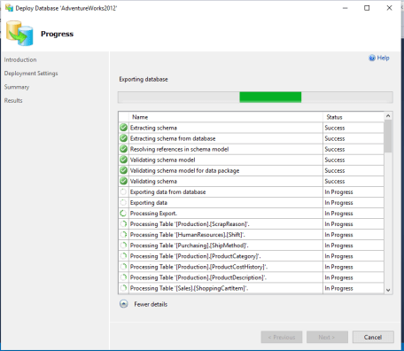Select Processing Table [HumanResources].[Shift] text
404x351 pixels.
[188, 235]
